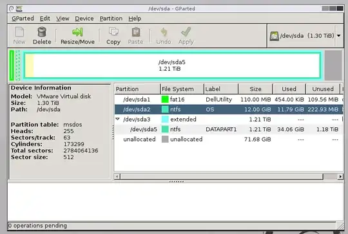Click the Resize/Move green arrow icon
348x234 pixels.
coord(77,32)
